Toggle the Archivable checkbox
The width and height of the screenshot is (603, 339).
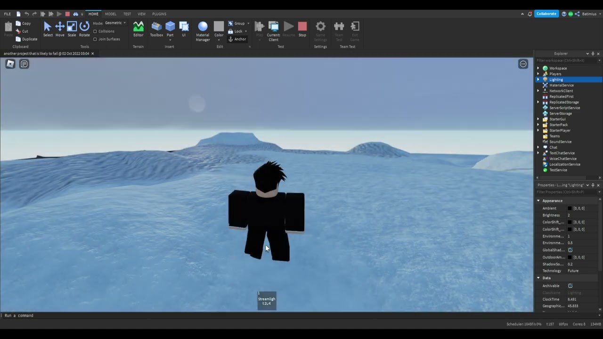click(570, 286)
